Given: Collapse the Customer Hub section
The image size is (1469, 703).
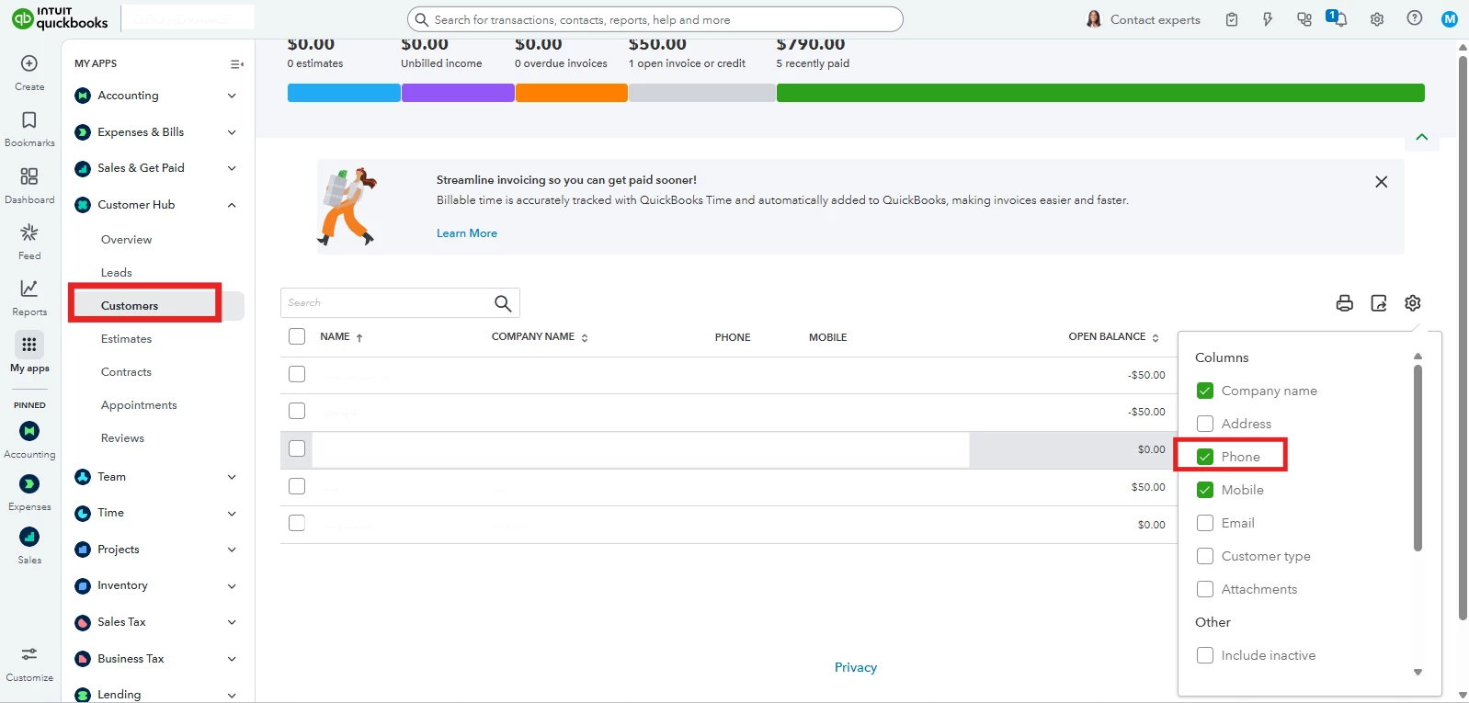Looking at the screenshot, I should pos(232,205).
